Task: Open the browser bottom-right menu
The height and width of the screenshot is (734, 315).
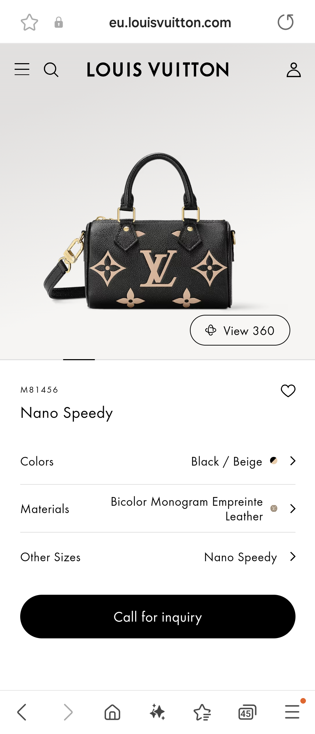Action: [x=292, y=712]
